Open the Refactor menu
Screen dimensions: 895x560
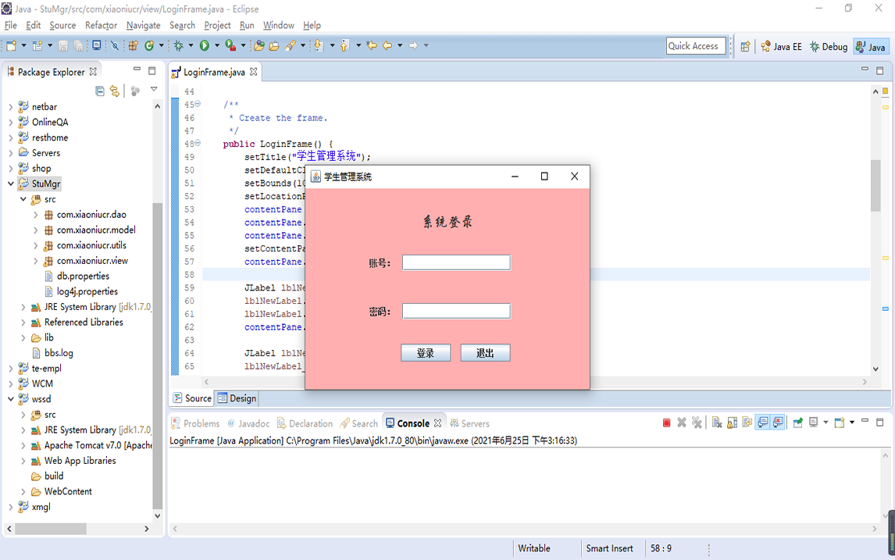pos(101,25)
